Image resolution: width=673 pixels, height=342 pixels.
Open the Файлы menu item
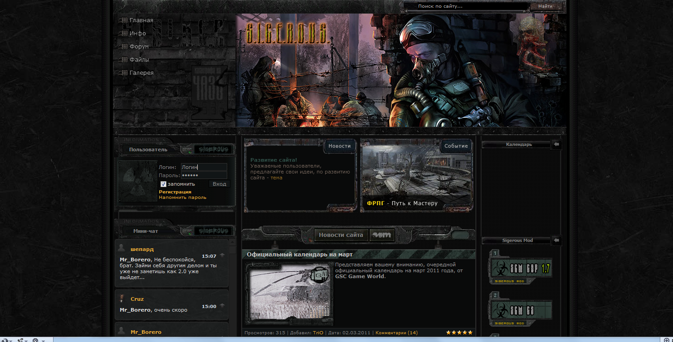(139, 59)
